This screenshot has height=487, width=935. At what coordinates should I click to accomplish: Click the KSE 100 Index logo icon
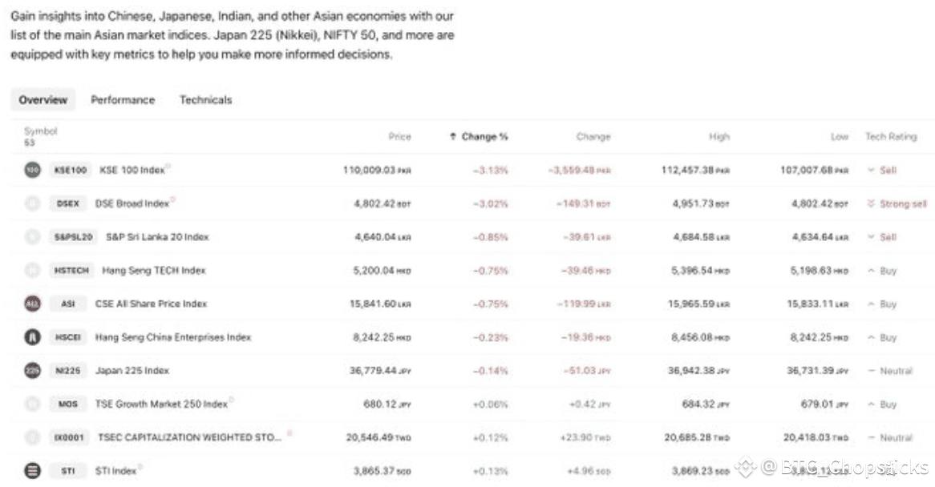[32, 170]
